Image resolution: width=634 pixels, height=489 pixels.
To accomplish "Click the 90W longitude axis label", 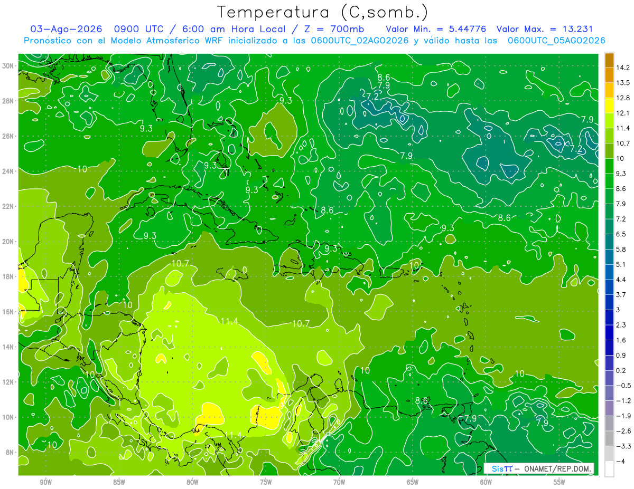I will pyautogui.click(x=45, y=482).
